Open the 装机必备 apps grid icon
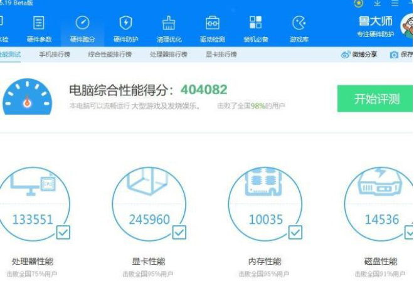Viewport: 414px width, 286px height. click(255, 24)
